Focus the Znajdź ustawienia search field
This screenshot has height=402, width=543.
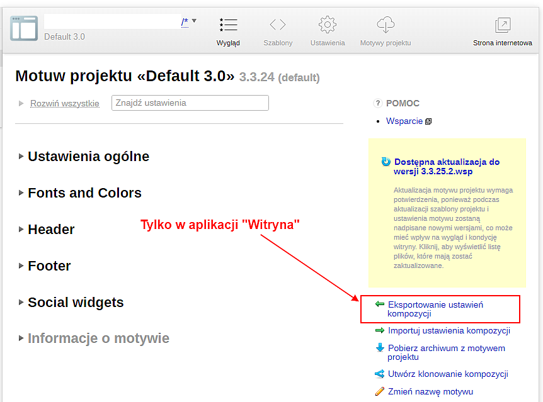[x=190, y=103]
